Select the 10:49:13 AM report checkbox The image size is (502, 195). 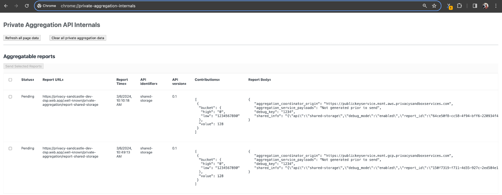click(10, 149)
